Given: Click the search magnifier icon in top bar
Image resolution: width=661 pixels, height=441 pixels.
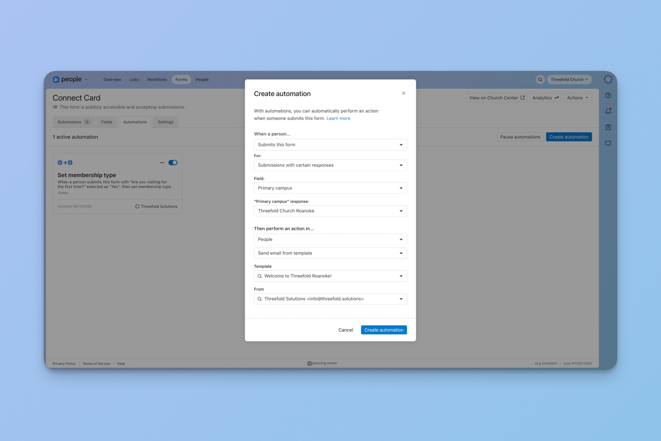Looking at the screenshot, I should click(x=540, y=79).
